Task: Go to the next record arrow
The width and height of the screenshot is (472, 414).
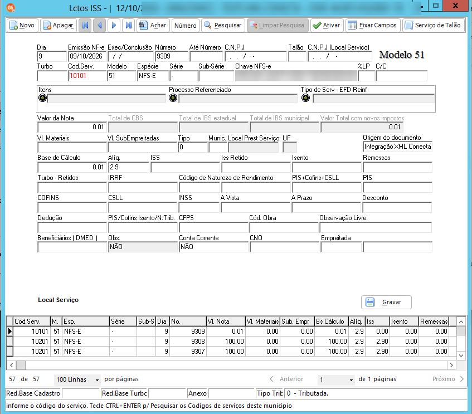Action: [x=114, y=25]
